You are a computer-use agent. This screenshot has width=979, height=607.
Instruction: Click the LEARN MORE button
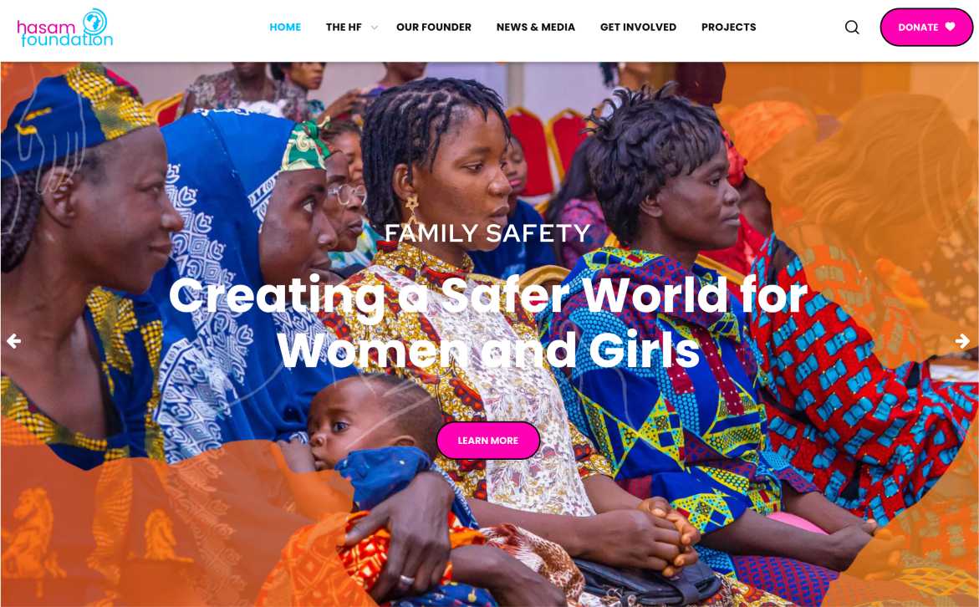click(488, 441)
